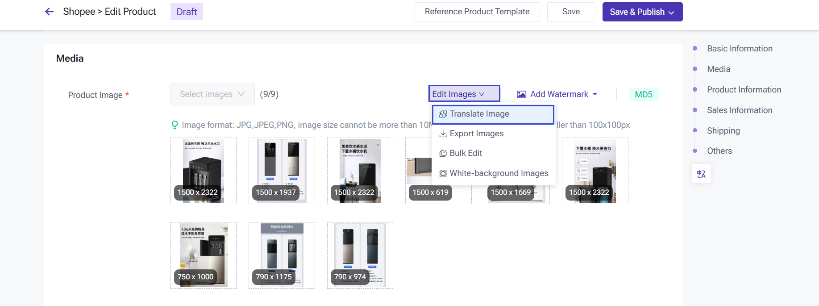819x306 pixels.
Task: Open Reference Product Template
Action: [x=477, y=12]
